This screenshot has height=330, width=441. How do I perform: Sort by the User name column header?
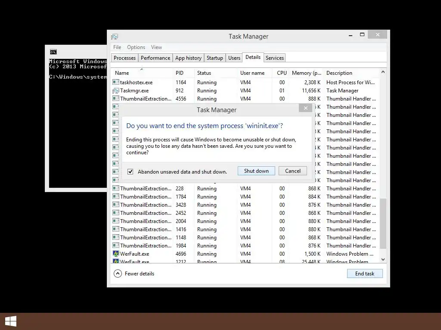point(254,73)
